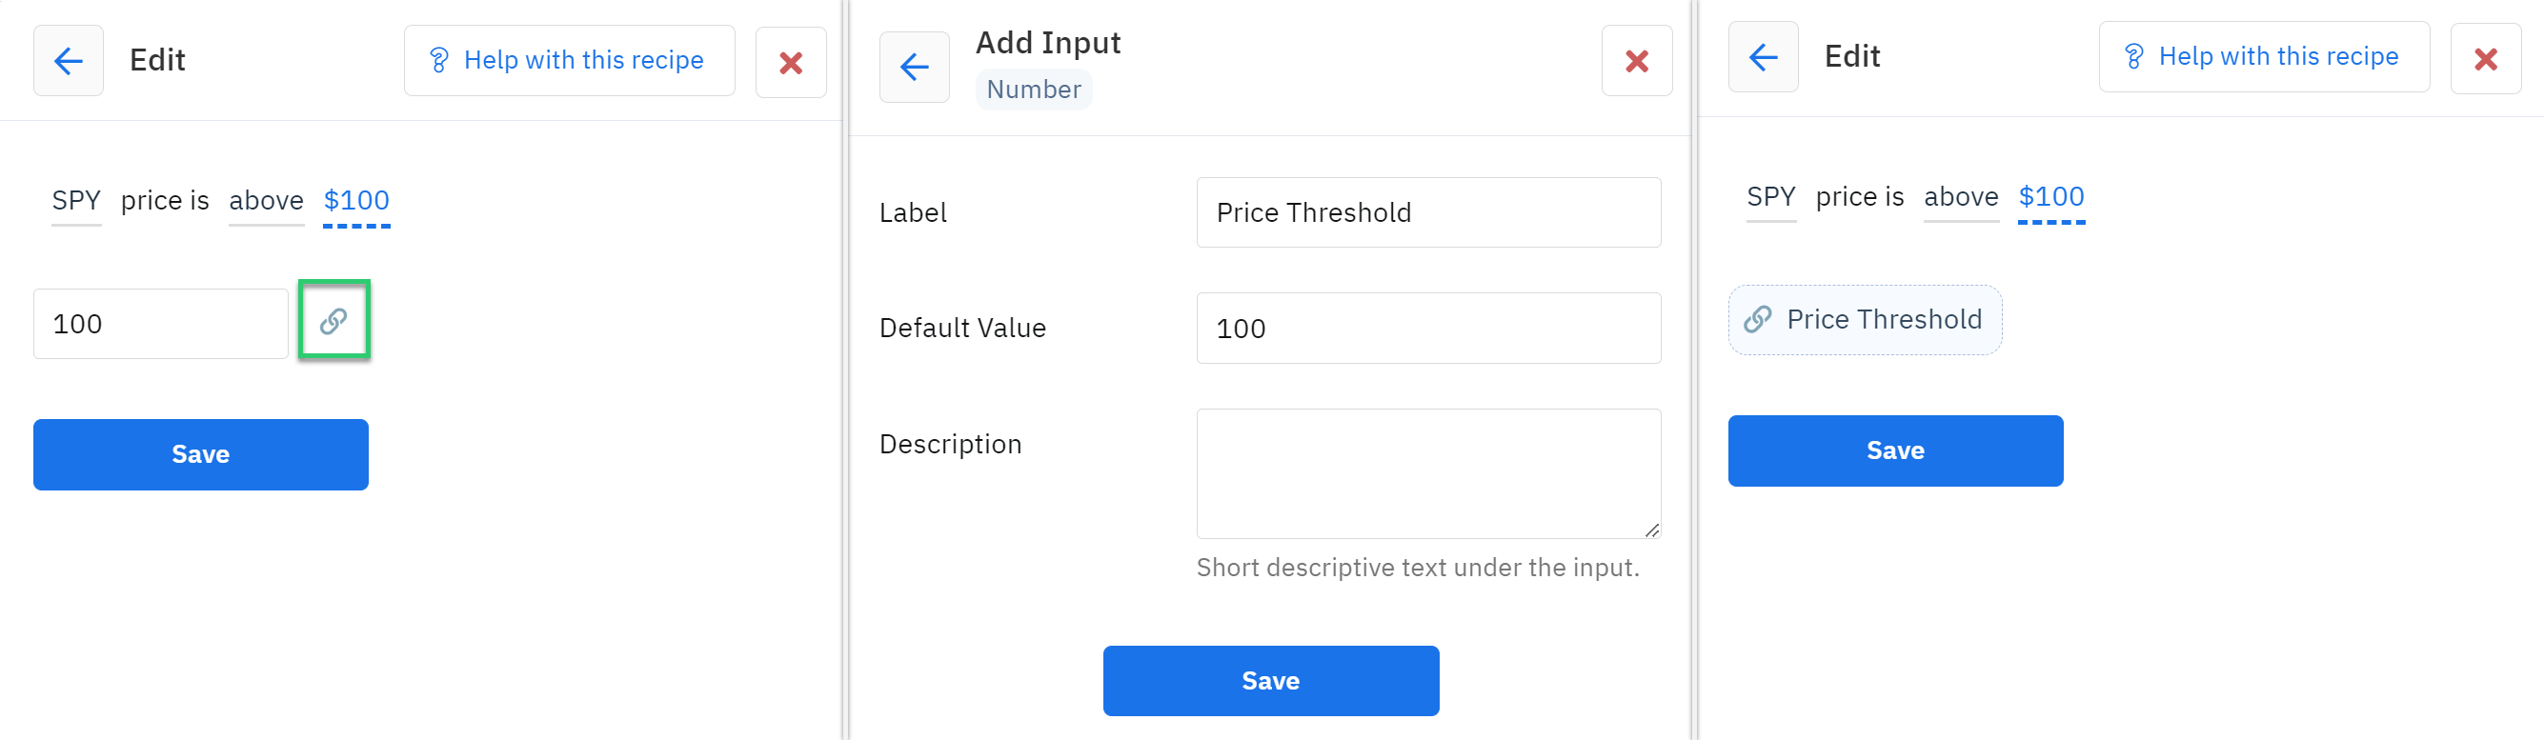Viewport: 2544px width, 740px height.
Task: Click the empty Description text area
Action: click(1428, 473)
